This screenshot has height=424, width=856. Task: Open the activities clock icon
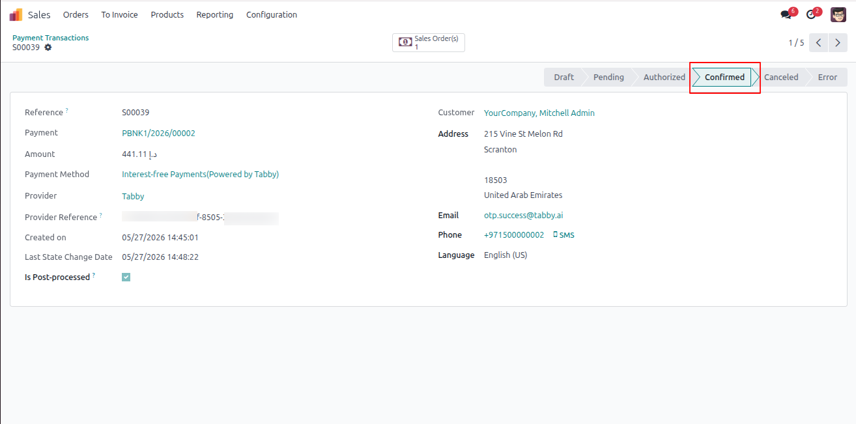click(x=811, y=14)
